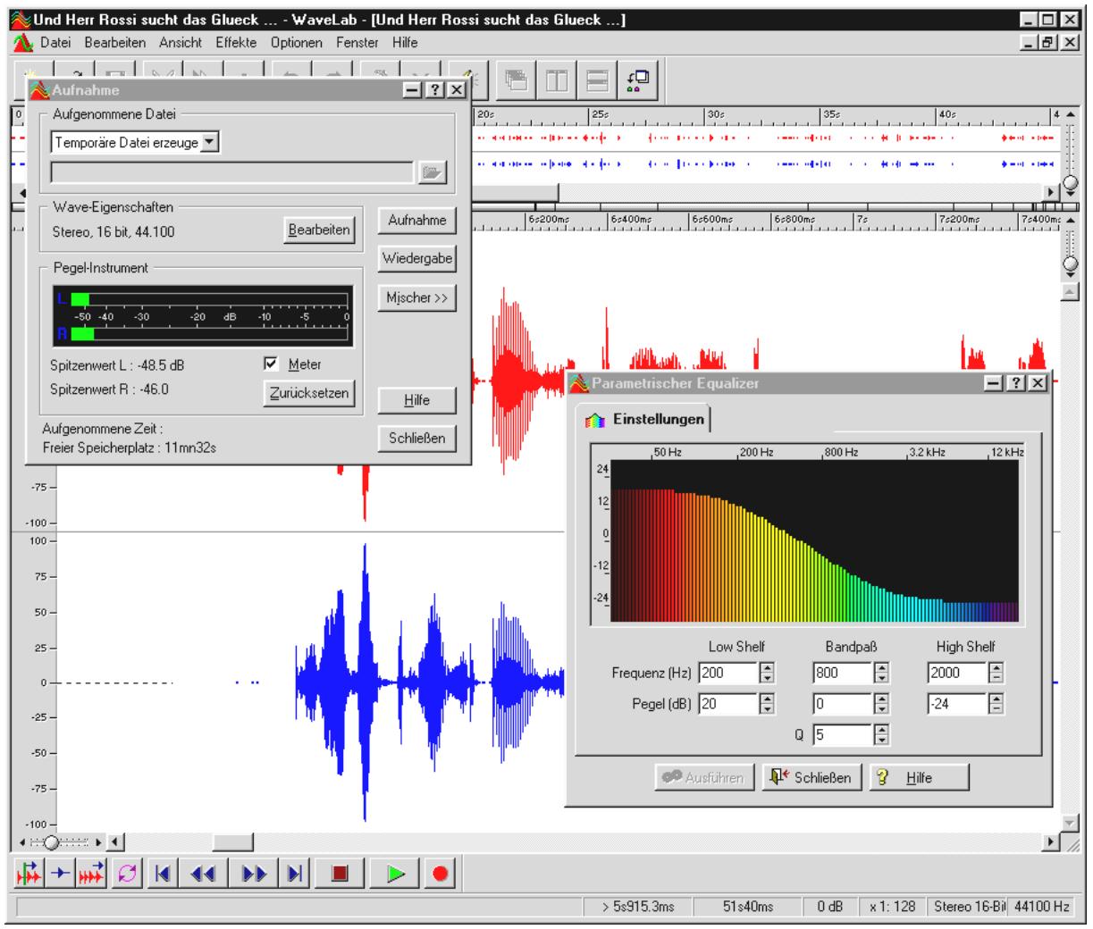The height and width of the screenshot is (929, 1093).
Task: Jump to end with the skip-forward icon
Action: pyautogui.click(x=293, y=873)
